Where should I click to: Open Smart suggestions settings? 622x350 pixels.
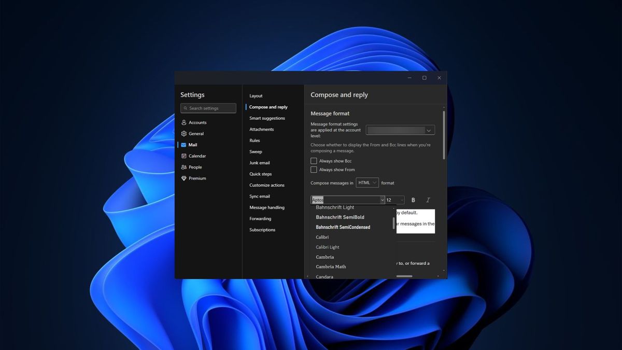[x=267, y=118]
